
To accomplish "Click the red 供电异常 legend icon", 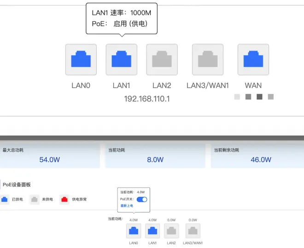I will coord(64,200).
